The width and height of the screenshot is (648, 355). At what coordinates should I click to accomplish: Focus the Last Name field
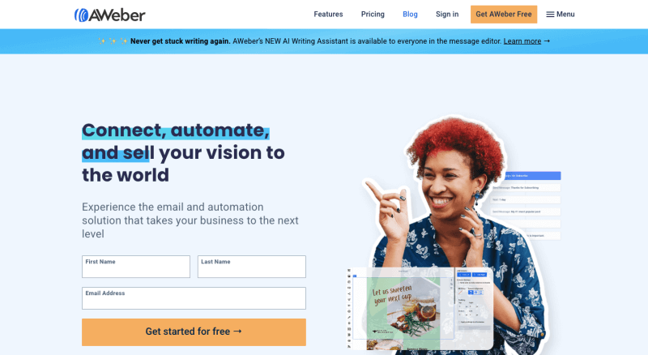coord(252,267)
